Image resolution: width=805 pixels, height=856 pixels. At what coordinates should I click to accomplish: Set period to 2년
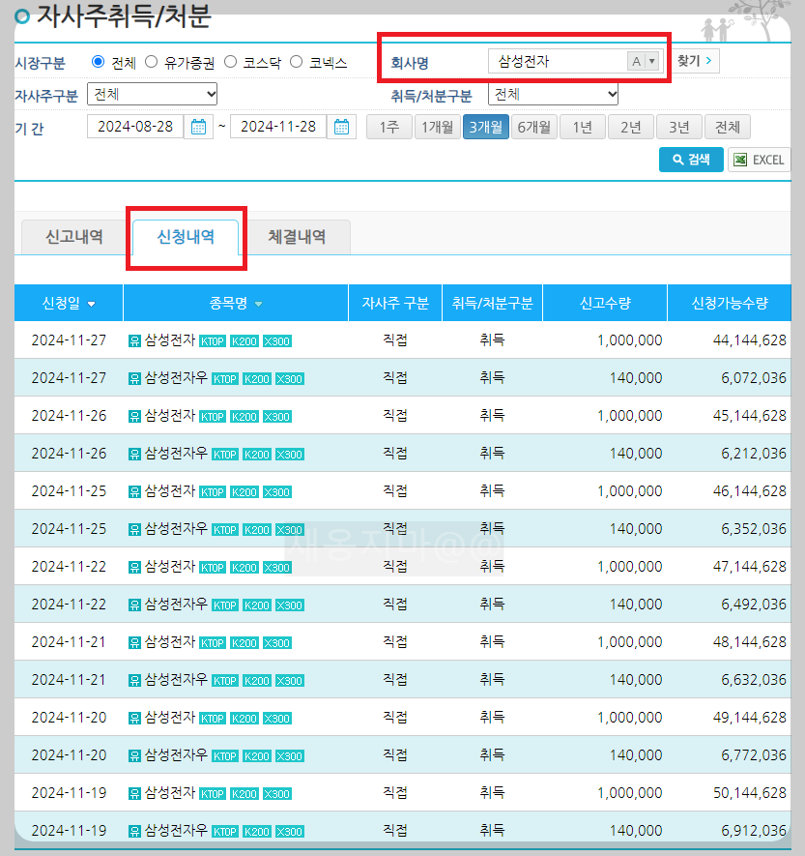(630, 128)
